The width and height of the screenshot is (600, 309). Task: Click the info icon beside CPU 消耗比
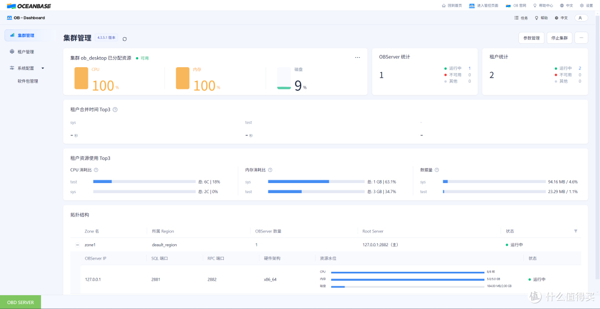pos(96,170)
